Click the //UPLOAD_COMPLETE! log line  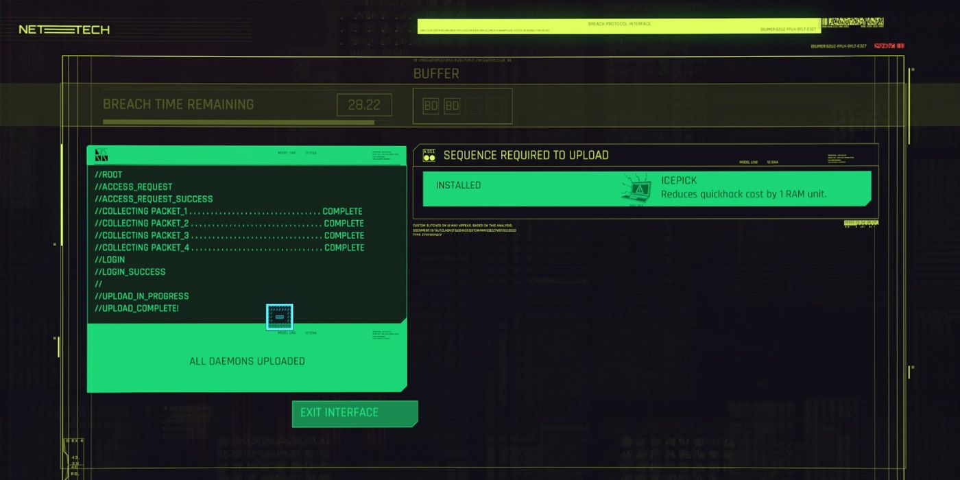pos(137,309)
